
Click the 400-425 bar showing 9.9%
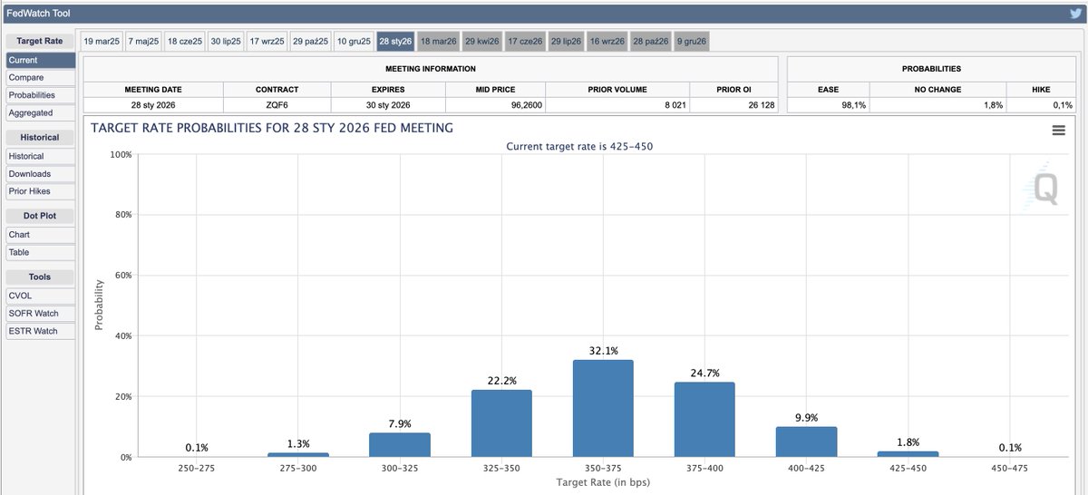pos(806,442)
